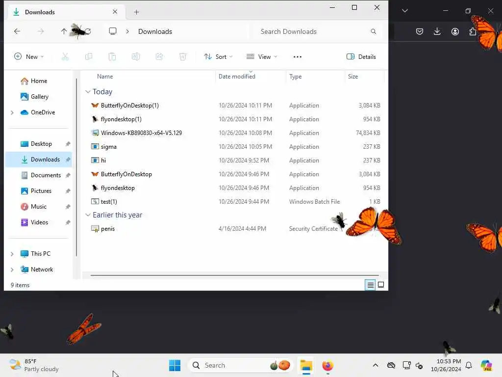Open Firefox from the taskbar
Viewport: 502px width, 377px height.
tap(327, 365)
